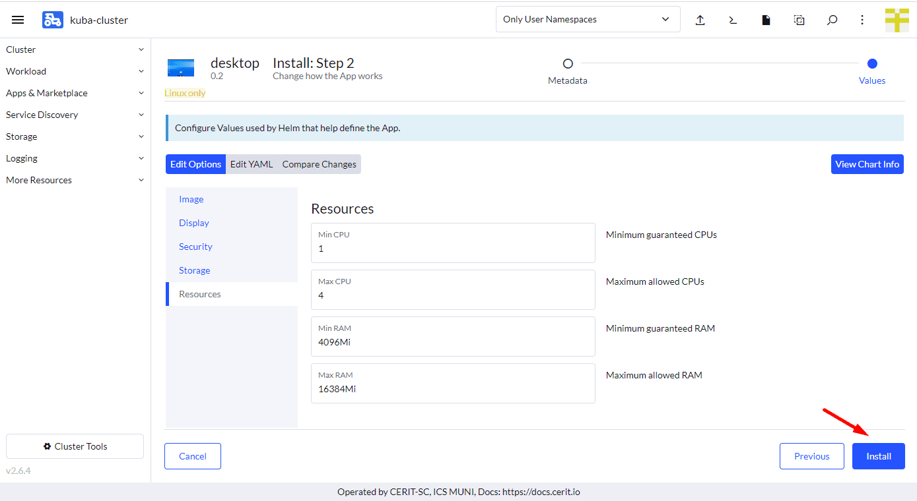Image resolution: width=917 pixels, height=501 pixels.
Task: Open the hamburger navigation menu
Action: point(18,20)
